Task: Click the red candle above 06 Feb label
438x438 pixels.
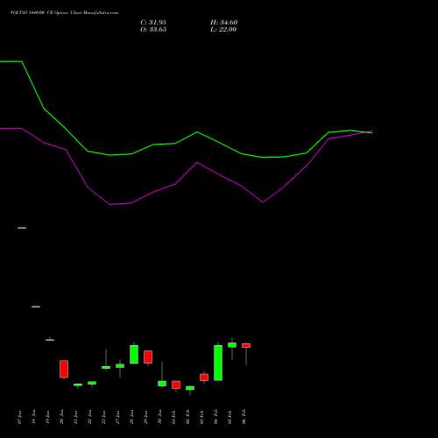Action: [246, 345]
